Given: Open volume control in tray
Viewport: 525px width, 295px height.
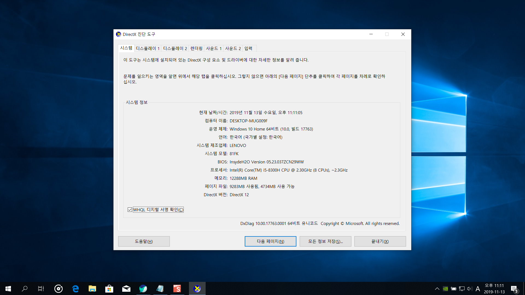Looking at the screenshot, I should click(x=470, y=288).
